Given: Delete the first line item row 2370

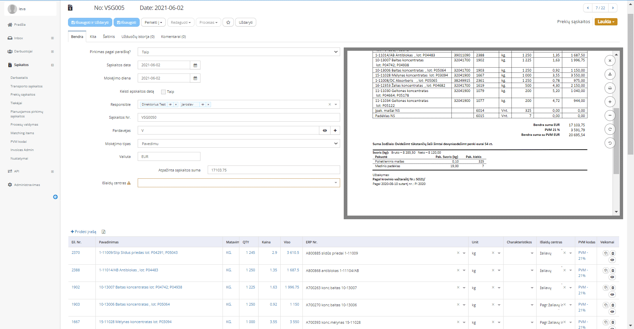Looking at the screenshot, I should pyautogui.click(x=613, y=253).
